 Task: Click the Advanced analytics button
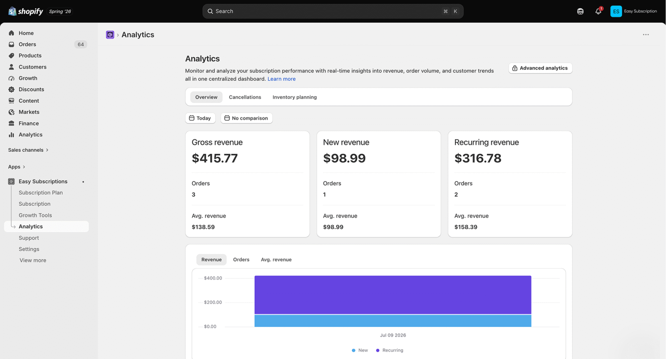[x=540, y=68]
